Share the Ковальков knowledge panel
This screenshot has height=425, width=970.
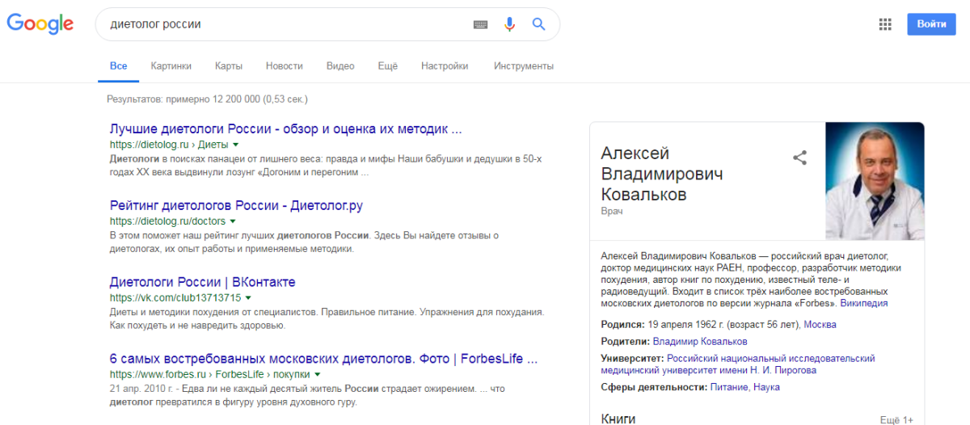[800, 158]
